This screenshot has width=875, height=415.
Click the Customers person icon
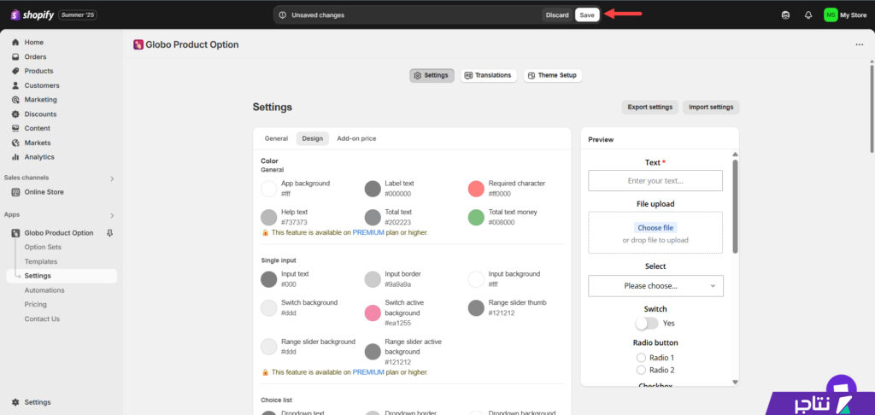pyautogui.click(x=15, y=85)
